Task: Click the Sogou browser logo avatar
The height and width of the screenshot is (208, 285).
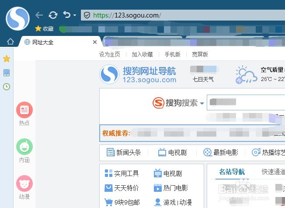Action: pos(17,18)
